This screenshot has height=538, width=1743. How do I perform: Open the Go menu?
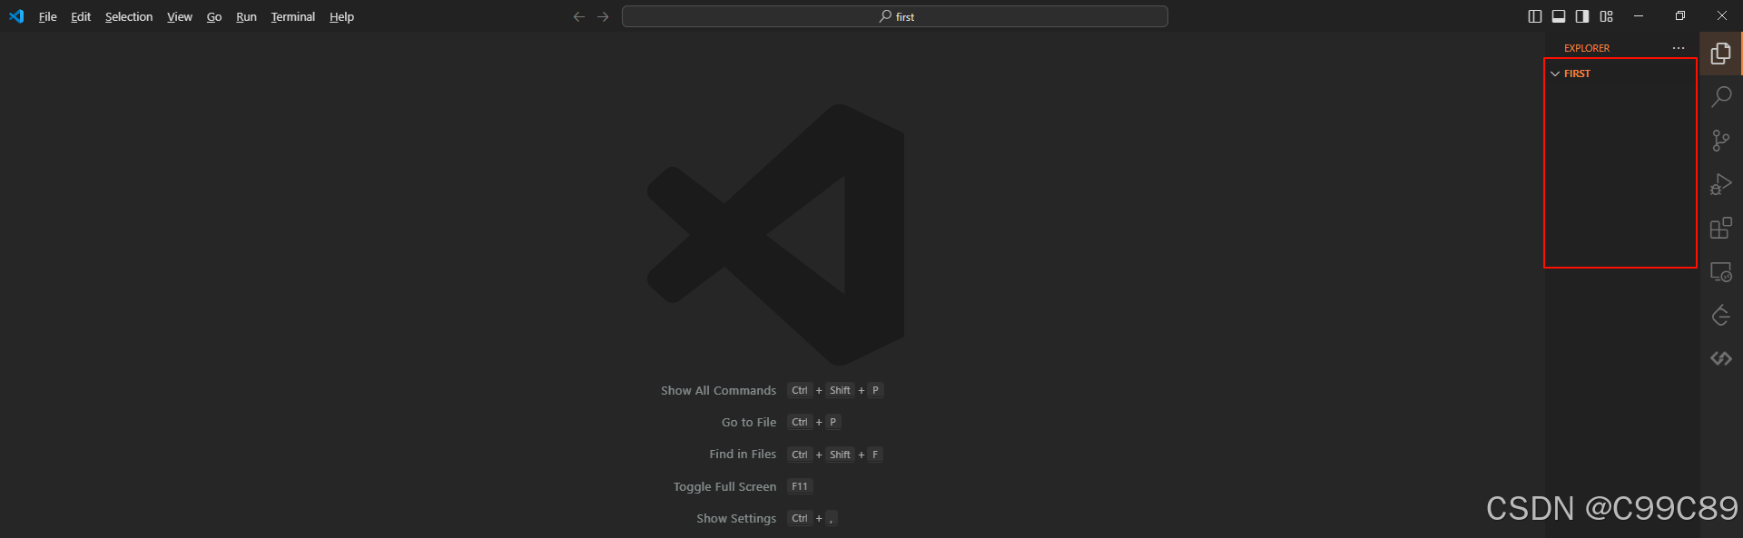click(x=214, y=16)
